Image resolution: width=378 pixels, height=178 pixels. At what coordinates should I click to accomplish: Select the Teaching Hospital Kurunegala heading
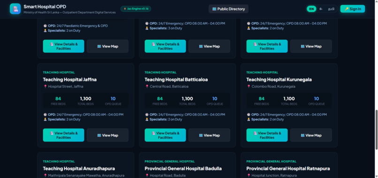coord(279,80)
